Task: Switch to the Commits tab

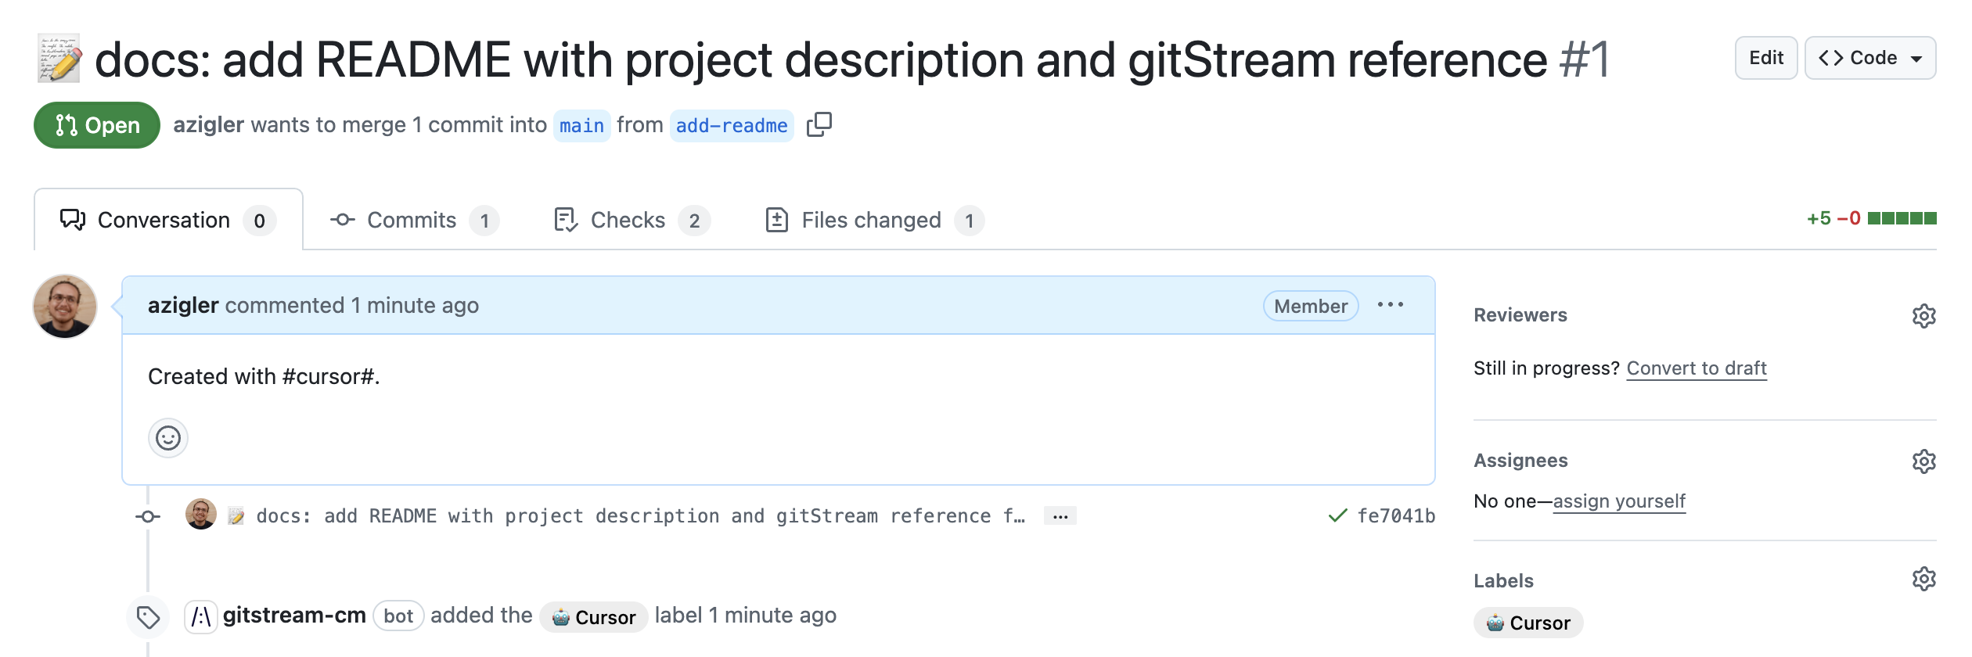Action: [x=413, y=221]
